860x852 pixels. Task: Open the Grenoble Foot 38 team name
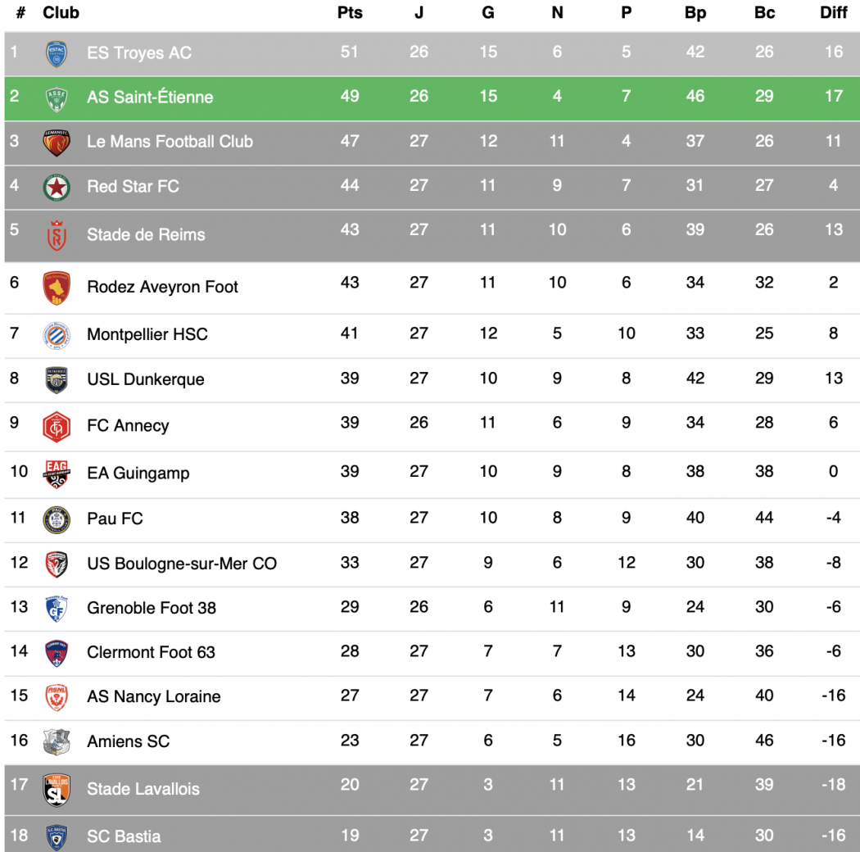coord(152,608)
